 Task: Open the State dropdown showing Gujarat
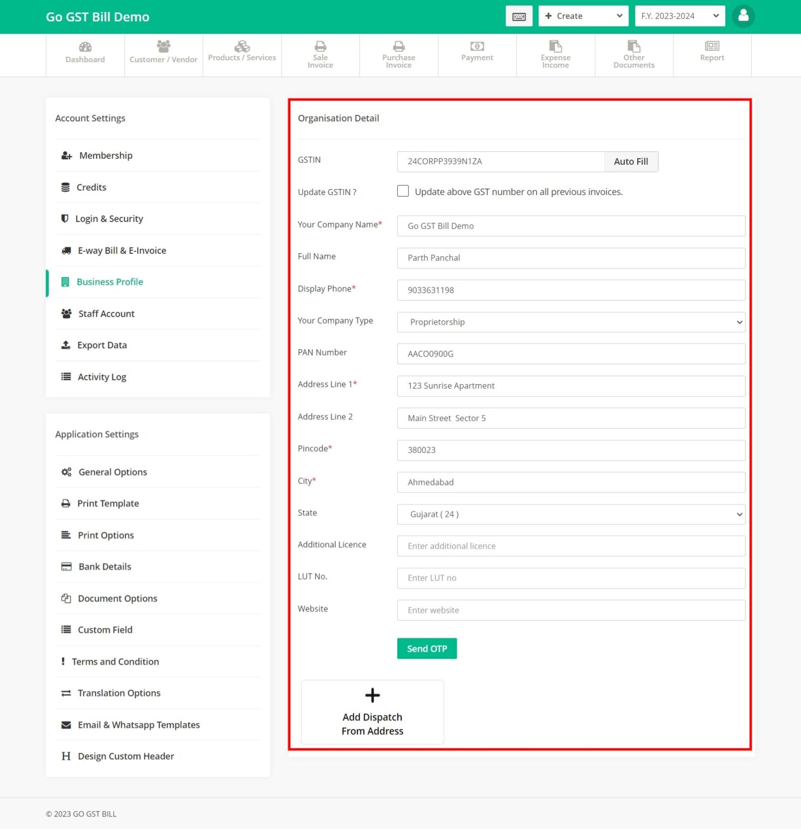pos(571,514)
